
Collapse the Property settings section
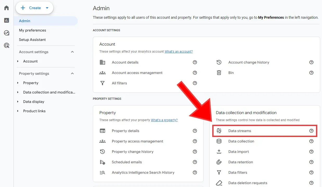[72, 73]
